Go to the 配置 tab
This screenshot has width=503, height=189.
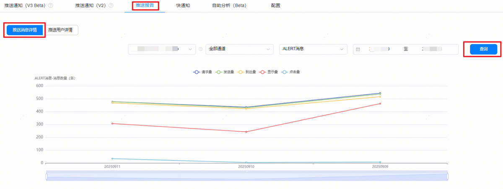click(x=275, y=6)
